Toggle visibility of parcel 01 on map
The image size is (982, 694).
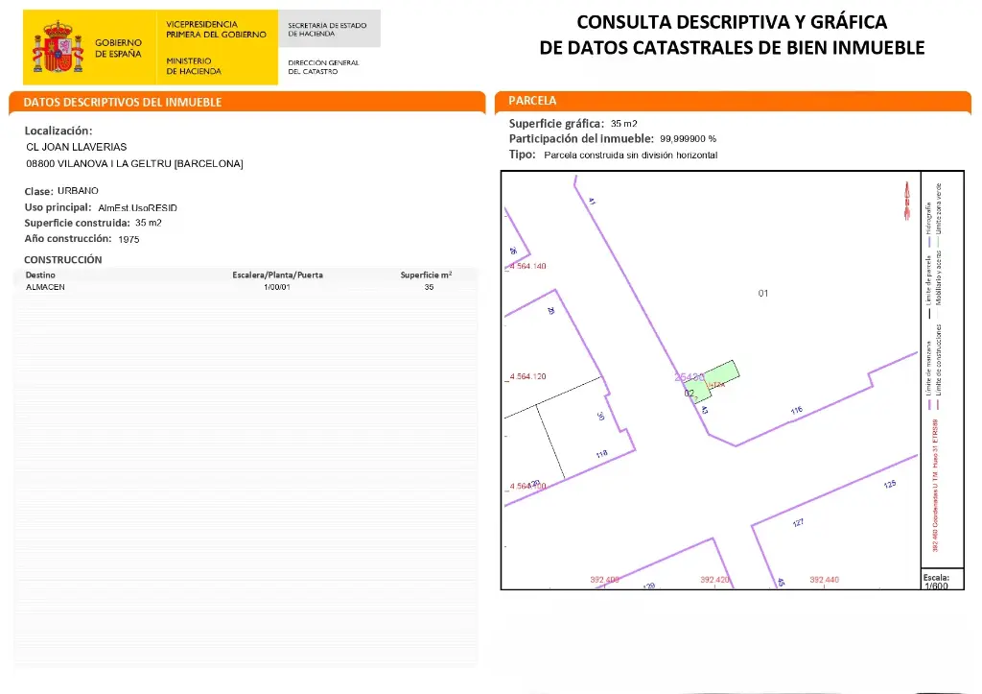pos(763,294)
